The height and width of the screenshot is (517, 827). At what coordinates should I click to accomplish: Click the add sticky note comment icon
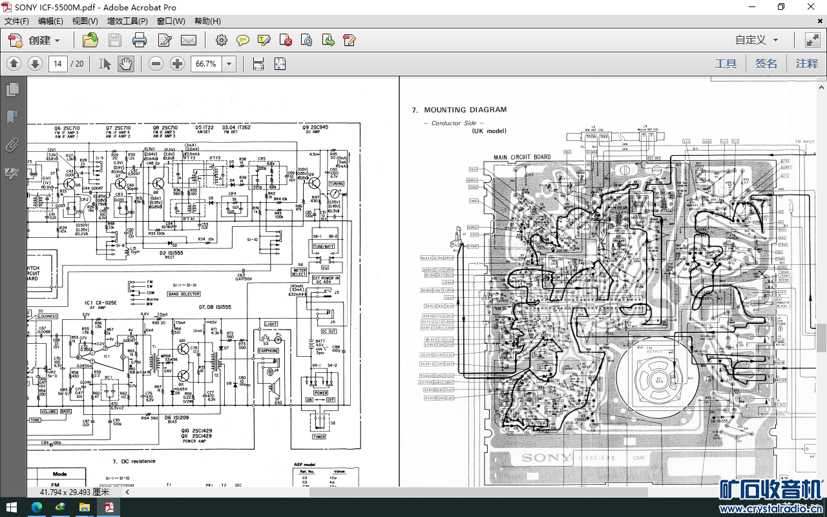pos(242,40)
